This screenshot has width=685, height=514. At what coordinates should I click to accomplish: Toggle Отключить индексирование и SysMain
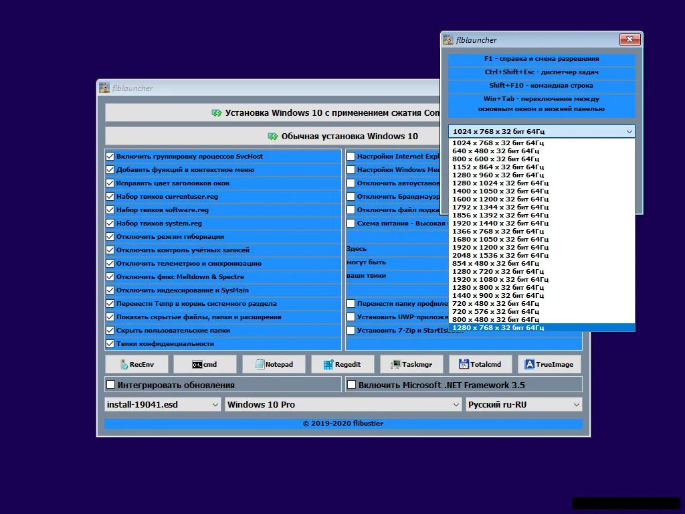click(x=110, y=290)
